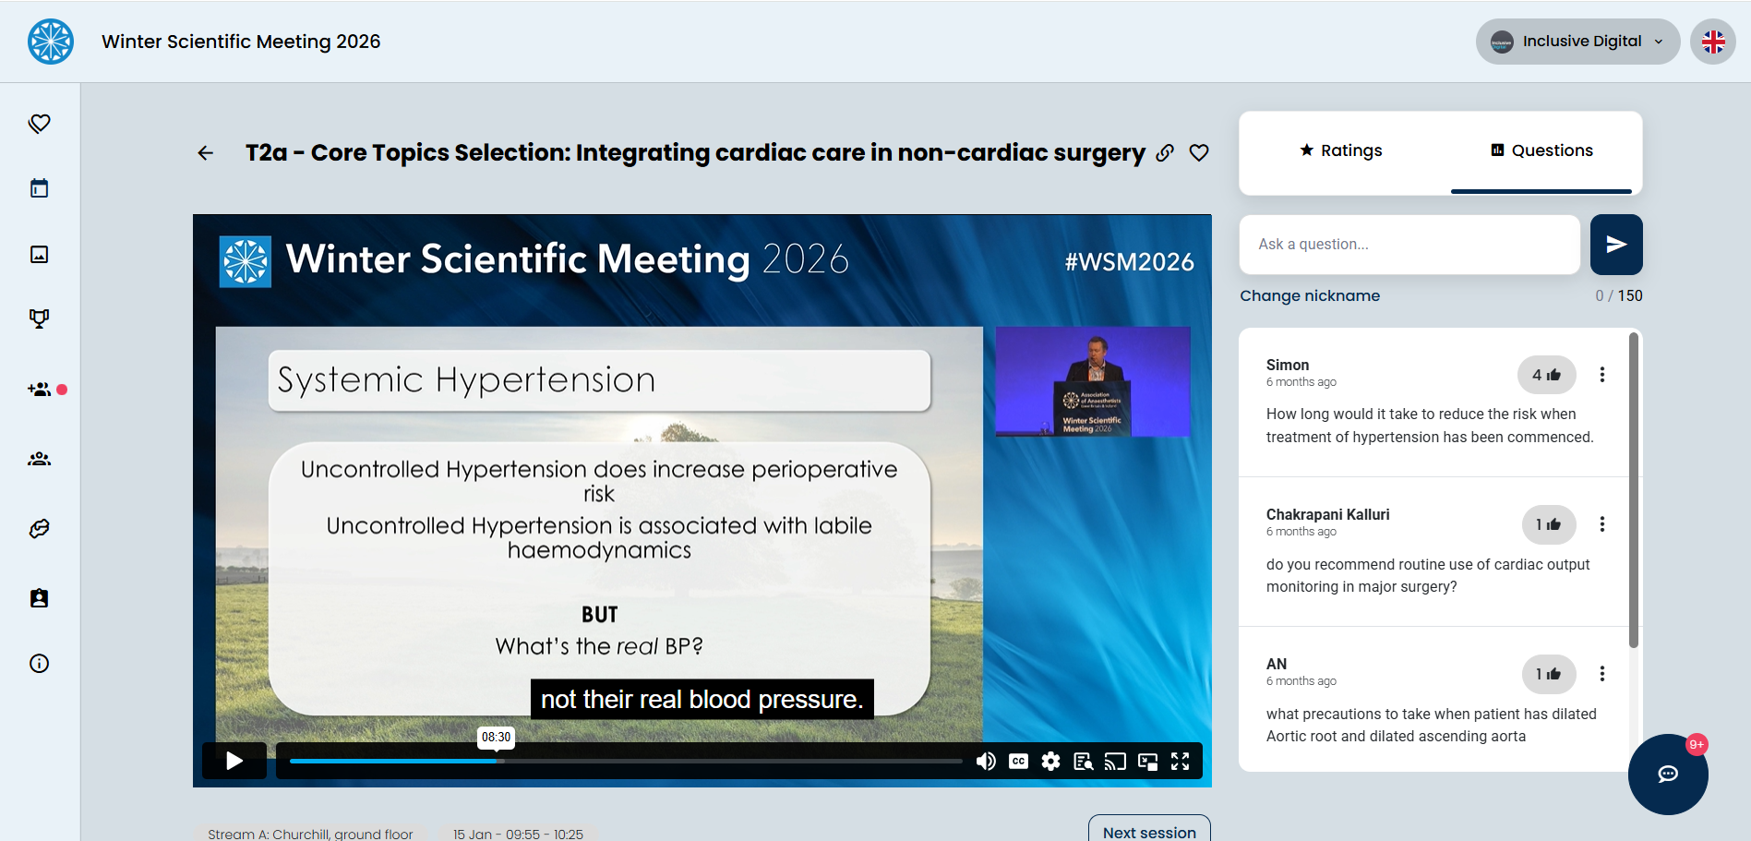Screen dimensions: 1751x841
Task: Switch to the Ratings tab
Action: click(x=1340, y=150)
